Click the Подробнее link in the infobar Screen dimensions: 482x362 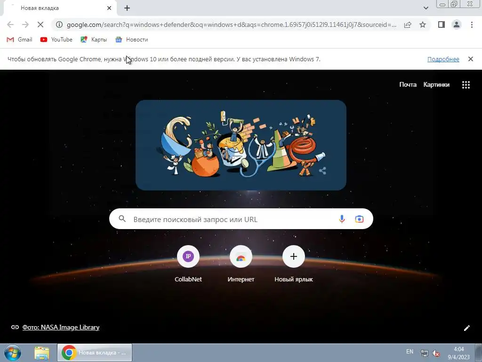coord(443,59)
